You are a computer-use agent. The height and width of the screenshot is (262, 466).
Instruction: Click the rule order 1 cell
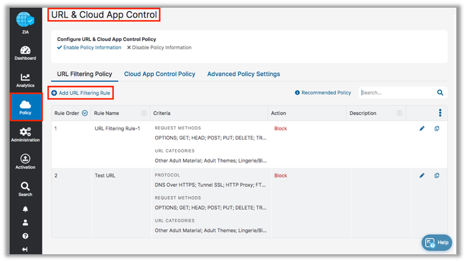click(56, 129)
